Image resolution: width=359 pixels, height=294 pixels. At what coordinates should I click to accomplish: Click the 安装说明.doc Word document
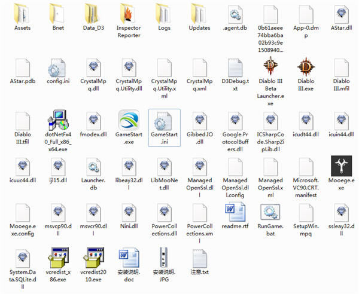pyautogui.click(x=129, y=259)
